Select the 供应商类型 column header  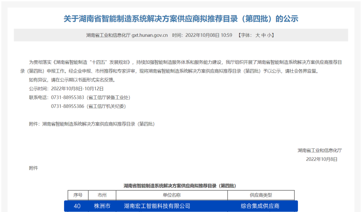pyautogui.click(x=261, y=195)
